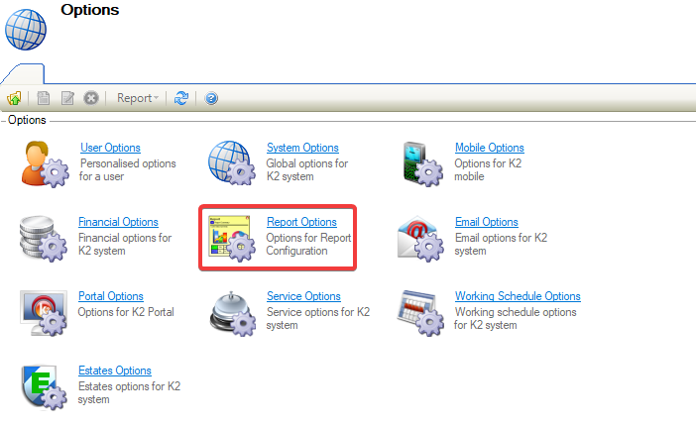This screenshot has height=426, width=696.
Task: Click the Email Options envelope icon
Action: [420, 238]
